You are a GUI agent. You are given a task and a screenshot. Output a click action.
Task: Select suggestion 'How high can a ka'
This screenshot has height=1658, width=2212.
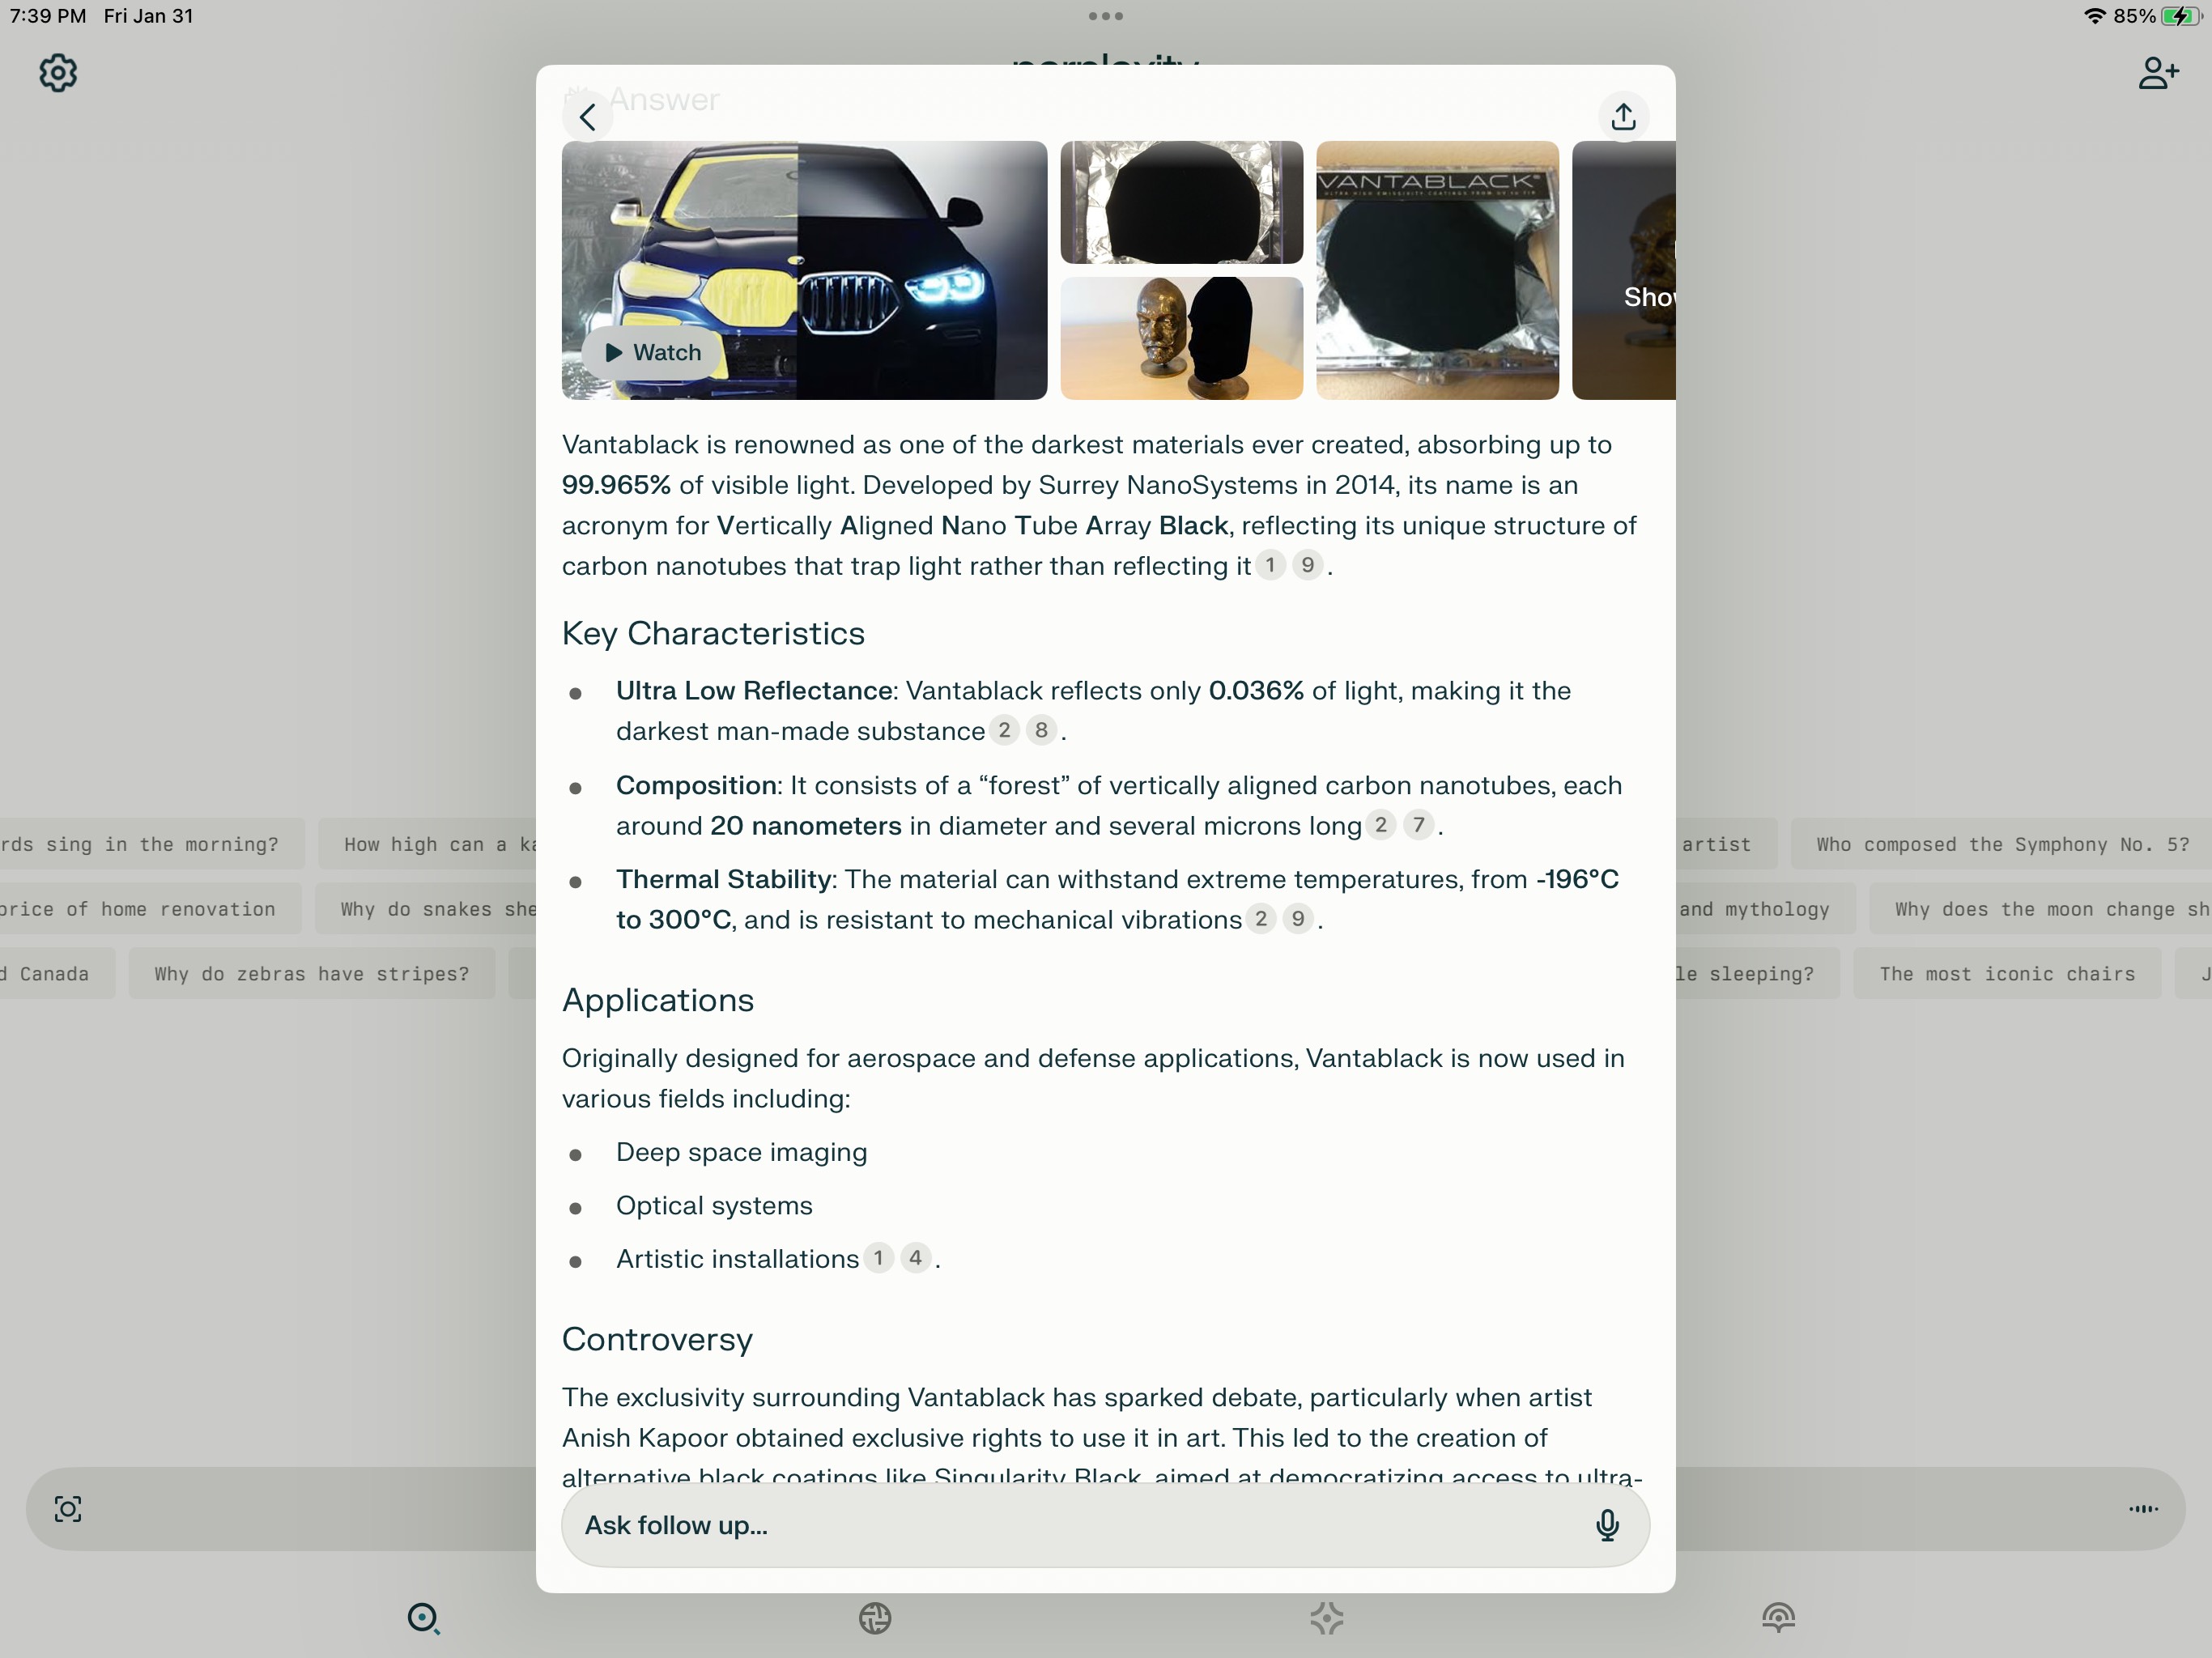[x=428, y=844]
